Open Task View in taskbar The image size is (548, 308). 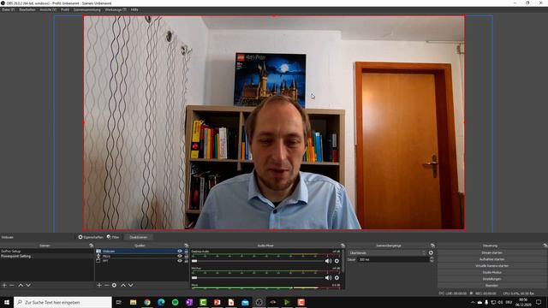(119, 302)
